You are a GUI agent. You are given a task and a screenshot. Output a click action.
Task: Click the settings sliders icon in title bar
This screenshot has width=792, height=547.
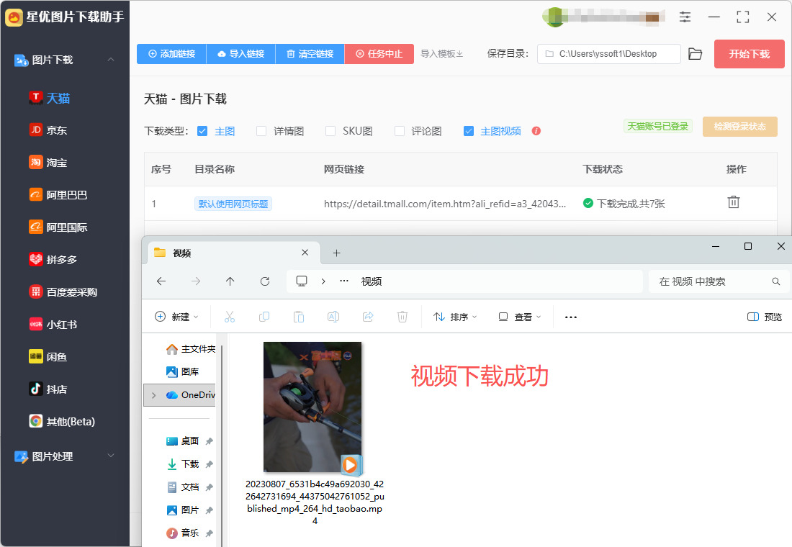point(685,17)
